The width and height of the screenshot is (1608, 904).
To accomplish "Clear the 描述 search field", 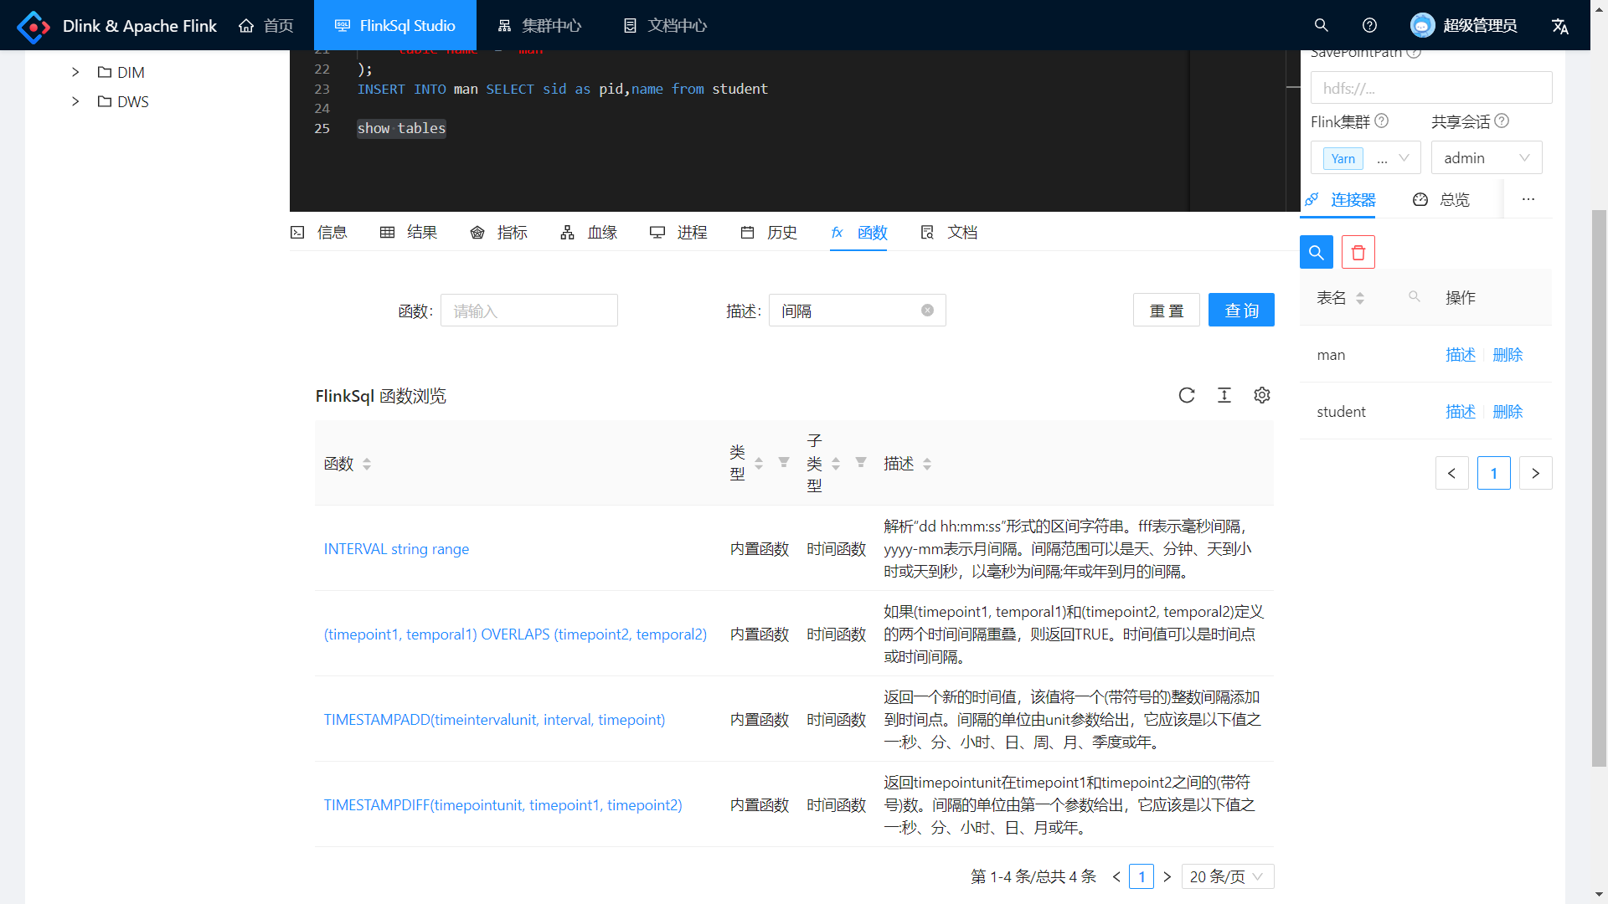I will [x=927, y=311].
